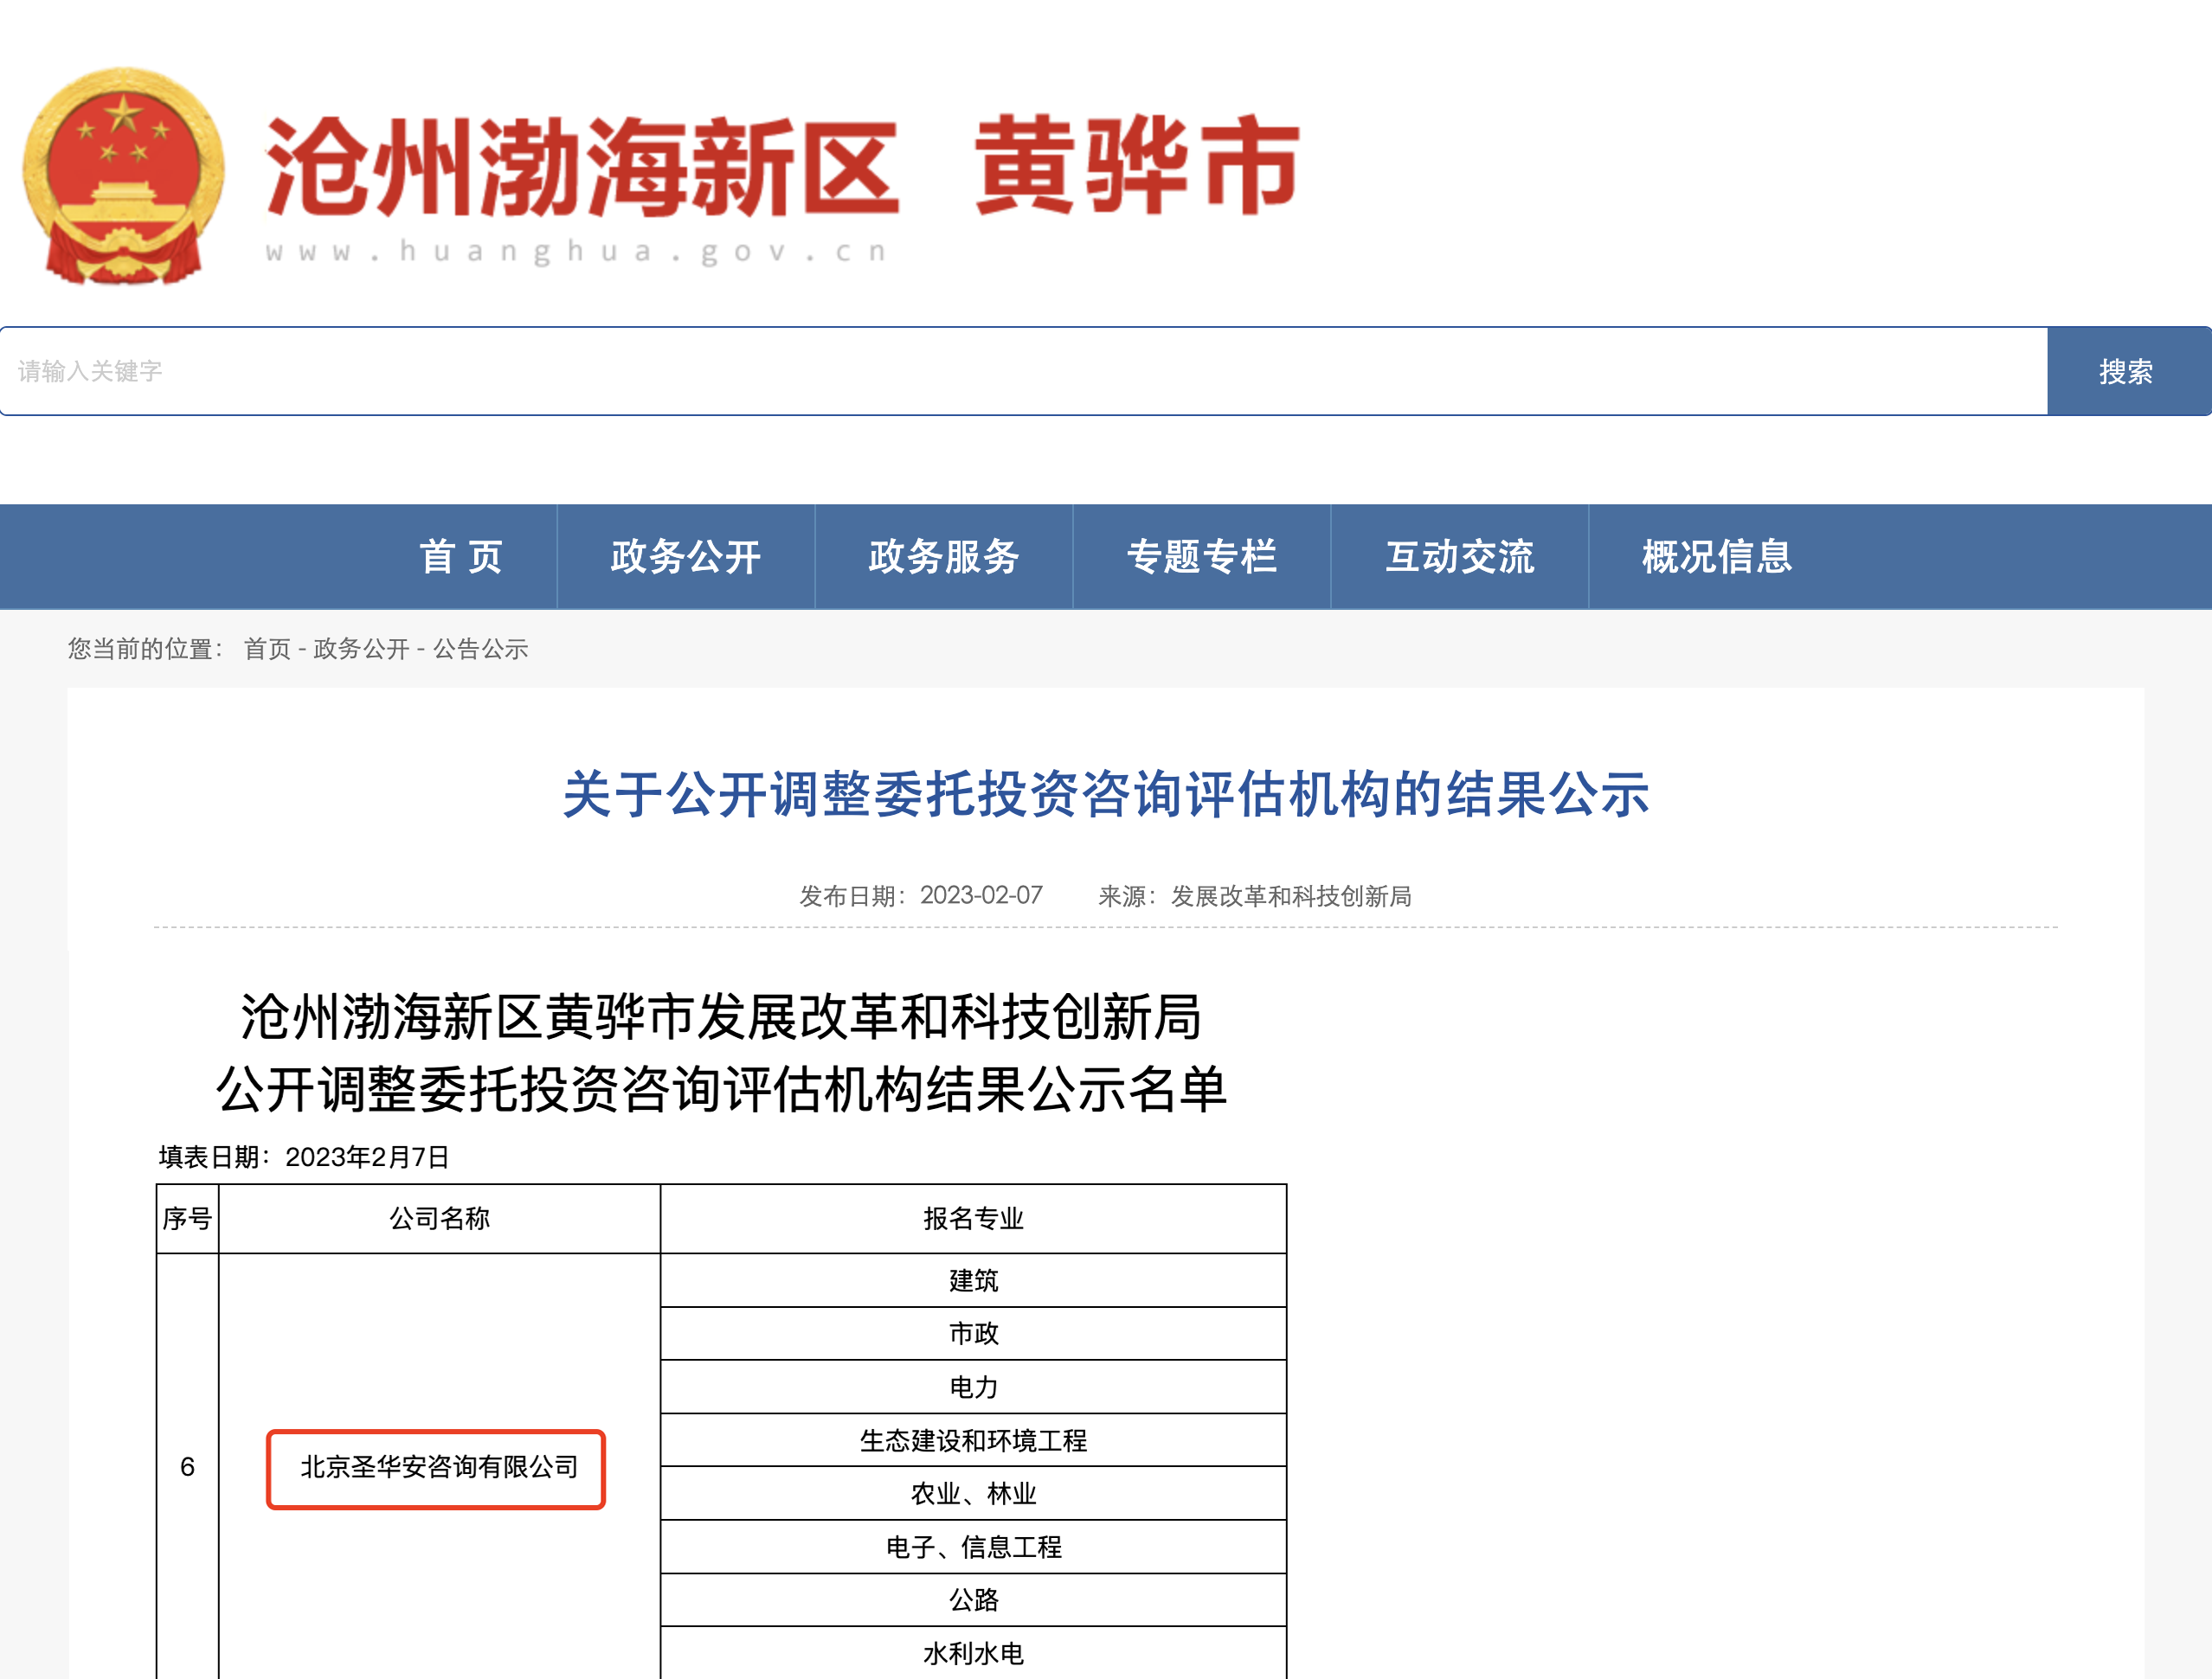2212x1679 pixels.
Task: Click the 沧州渤海新区 黄骅市 site title
Action: coord(782,166)
